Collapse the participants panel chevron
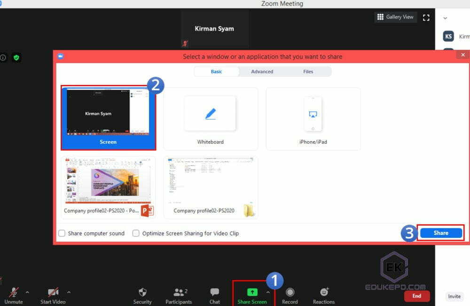 (445, 17)
